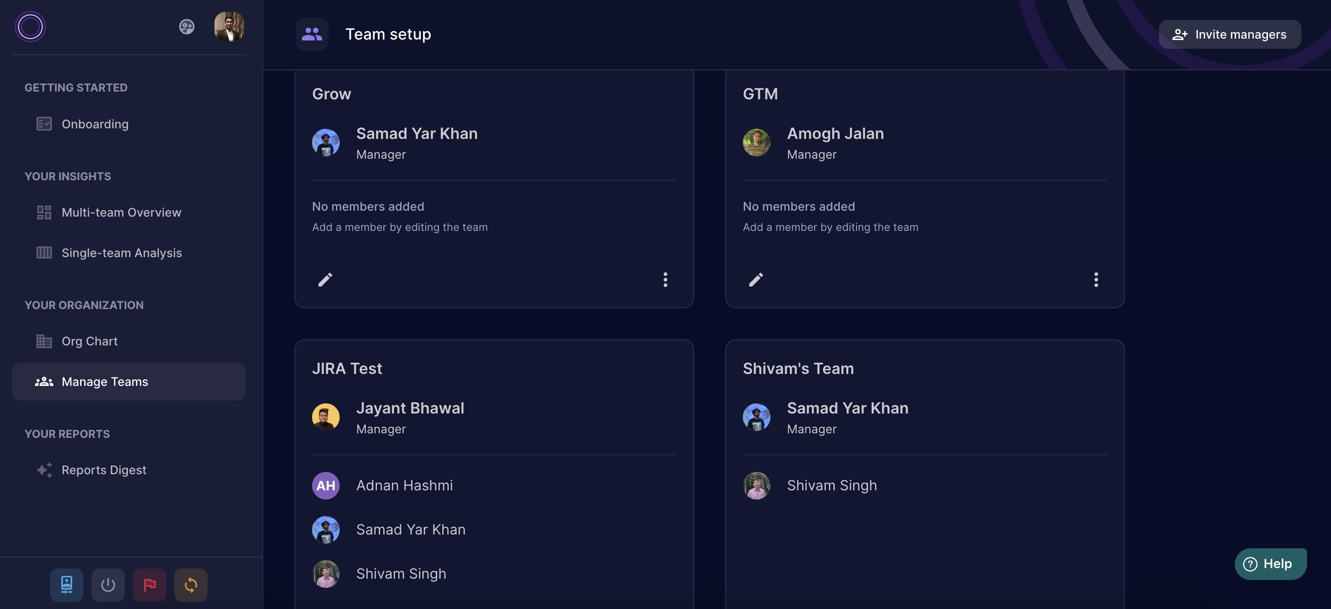The width and height of the screenshot is (1331, 609).
Task: Open the Help button
Action: tap(1270, 563)
